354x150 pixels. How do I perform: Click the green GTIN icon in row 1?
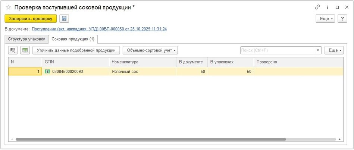point(47,71)
